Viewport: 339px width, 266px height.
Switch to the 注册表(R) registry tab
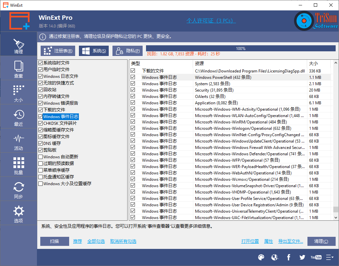(58, 51)
